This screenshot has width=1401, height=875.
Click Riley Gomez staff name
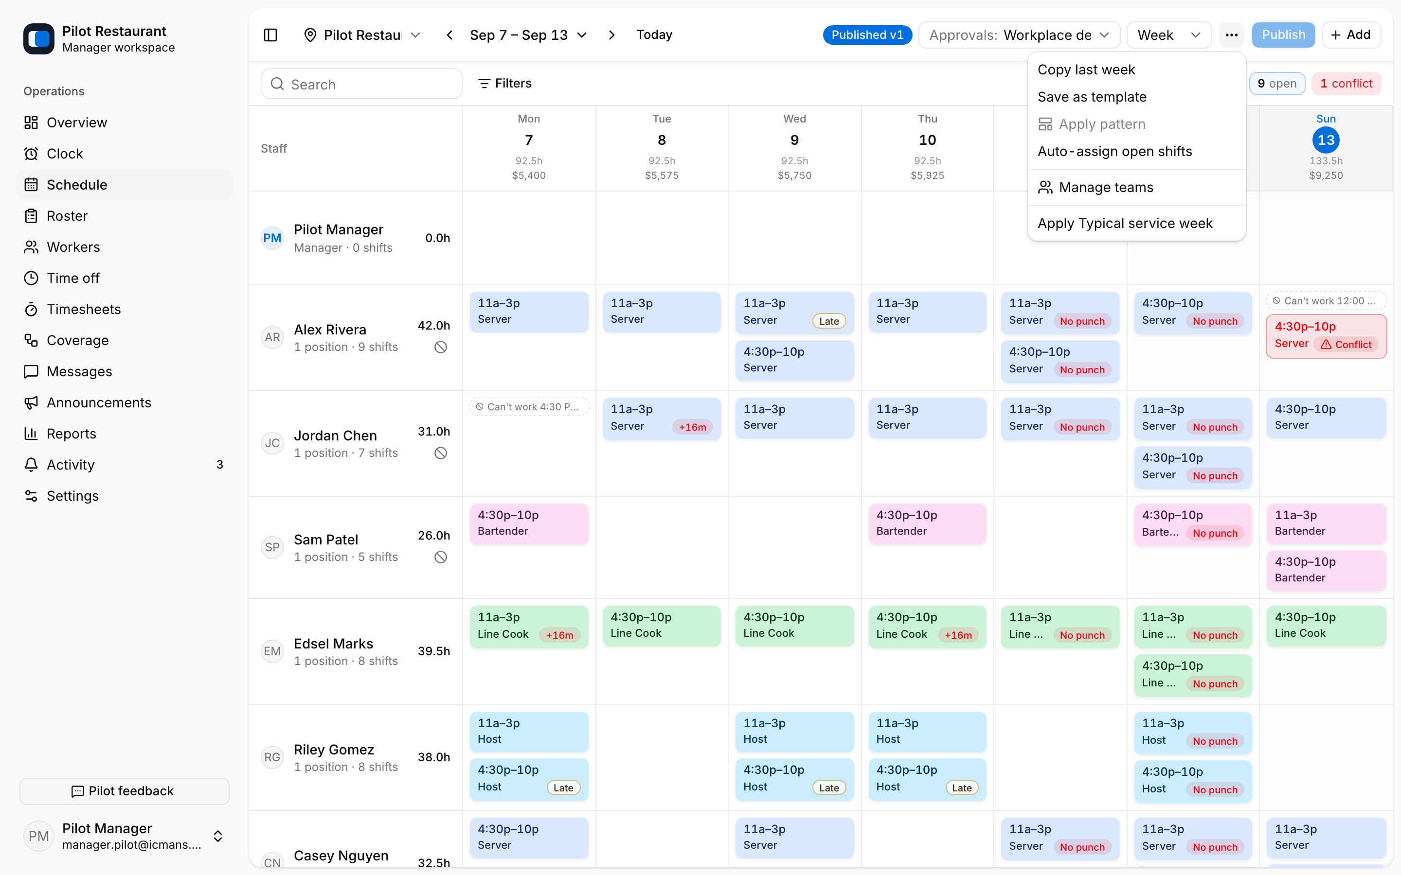click(333, 750)
